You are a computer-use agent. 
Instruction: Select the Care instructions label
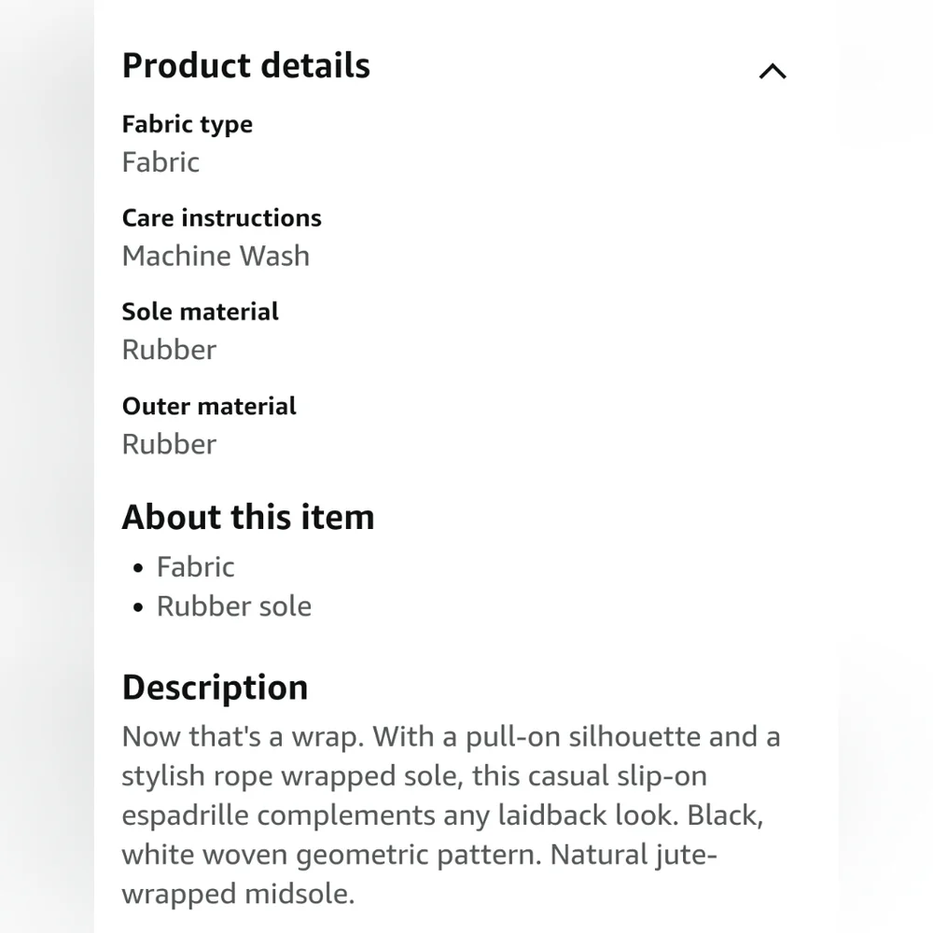[x=221, y=217]
